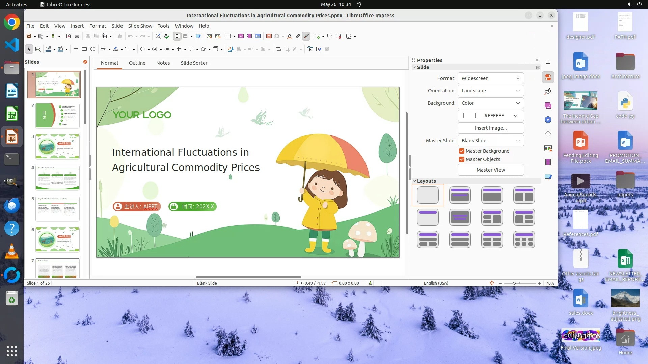648x364 pixels.
Task: Open the Navigator sidebar icon
Action: [548, 120]
